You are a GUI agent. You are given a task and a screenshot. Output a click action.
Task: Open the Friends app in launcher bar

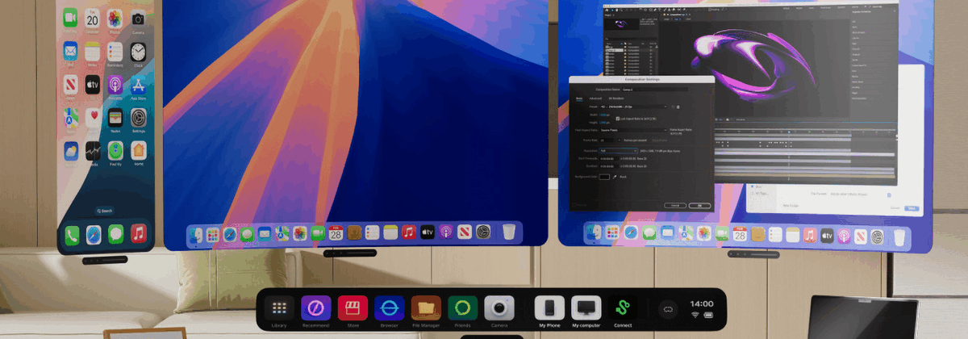coord(462,308)
